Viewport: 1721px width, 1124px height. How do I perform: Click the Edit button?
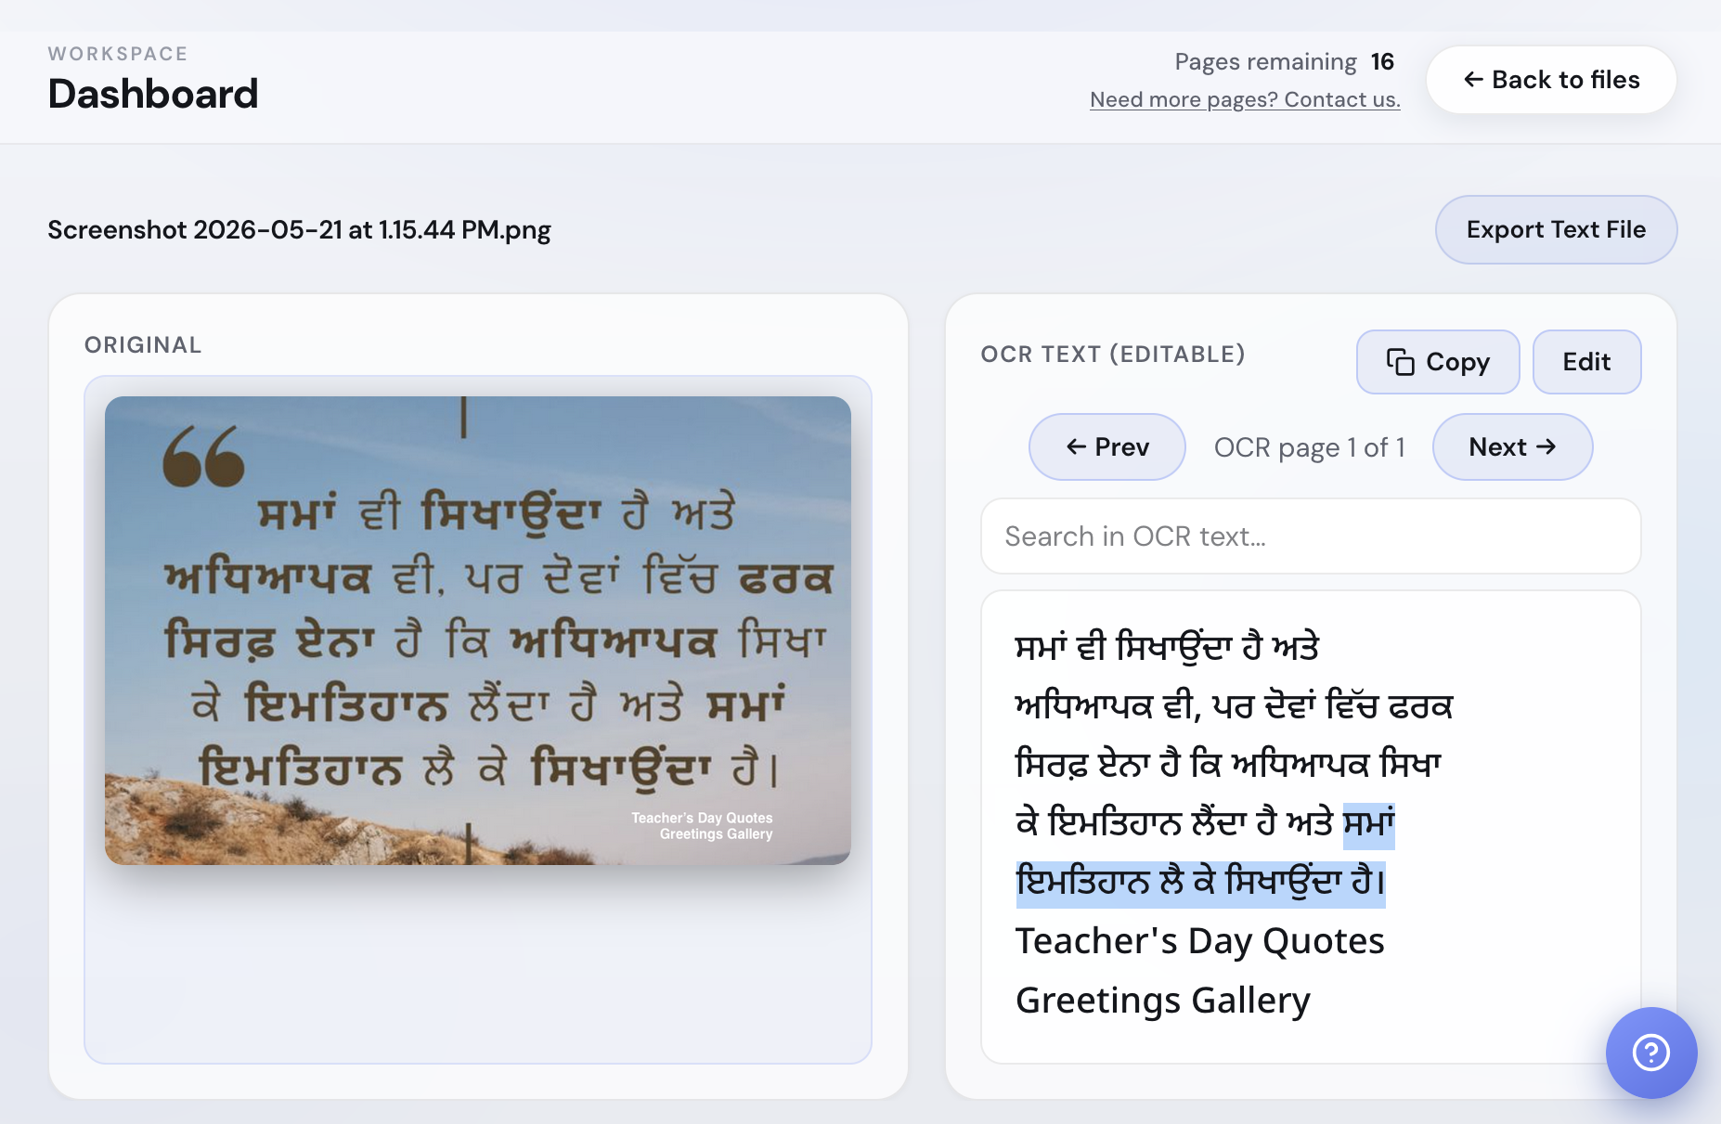coord(1586,362)
